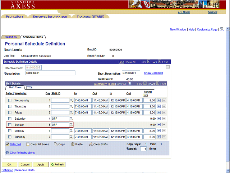Screen dimensions: 230x173
Task: Click the Refresh button
Action: (x=57, y=164)
